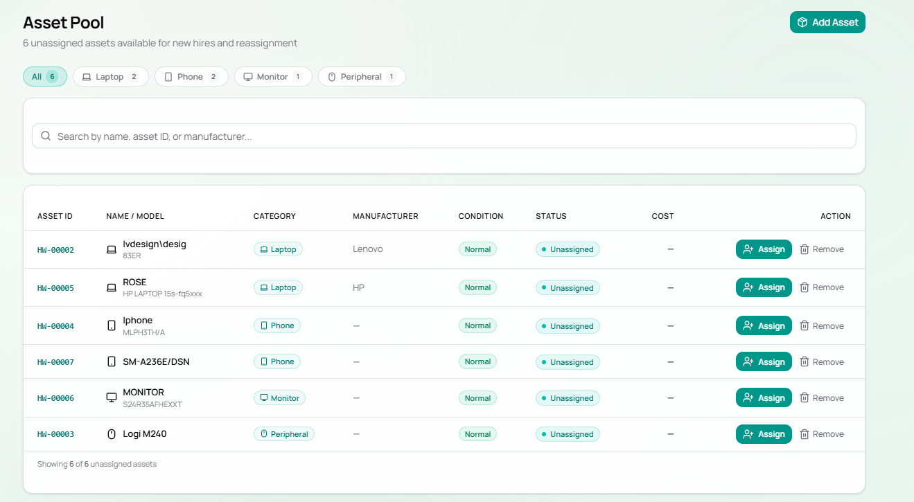
Task: Click the Condition column header
Action: pyautogui.click(x=481, y=216)
